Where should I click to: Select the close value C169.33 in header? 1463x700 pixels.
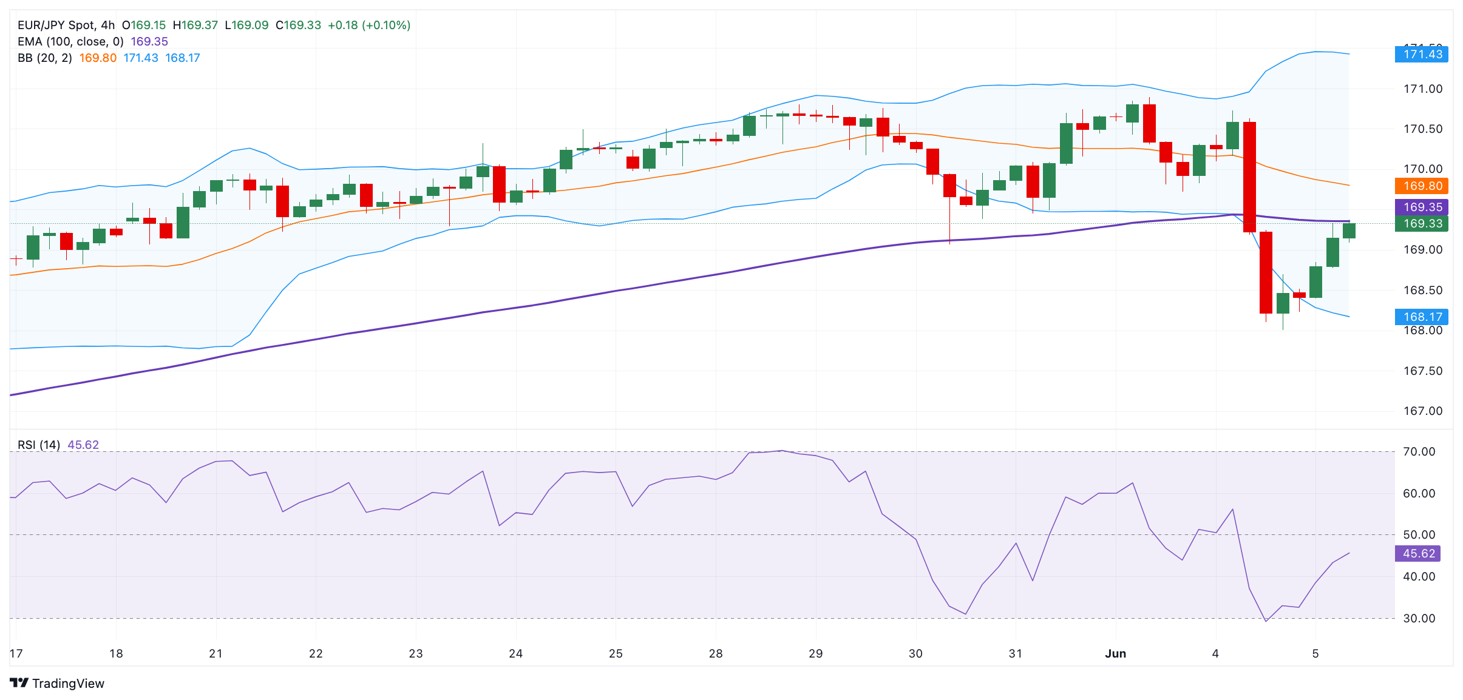[x=298, y=25]
